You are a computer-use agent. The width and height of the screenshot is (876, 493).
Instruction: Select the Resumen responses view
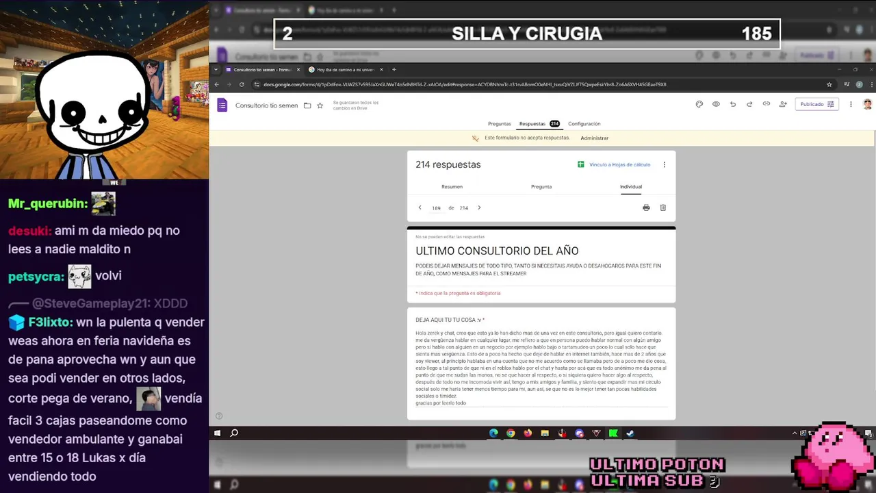[x=452, y=186]
